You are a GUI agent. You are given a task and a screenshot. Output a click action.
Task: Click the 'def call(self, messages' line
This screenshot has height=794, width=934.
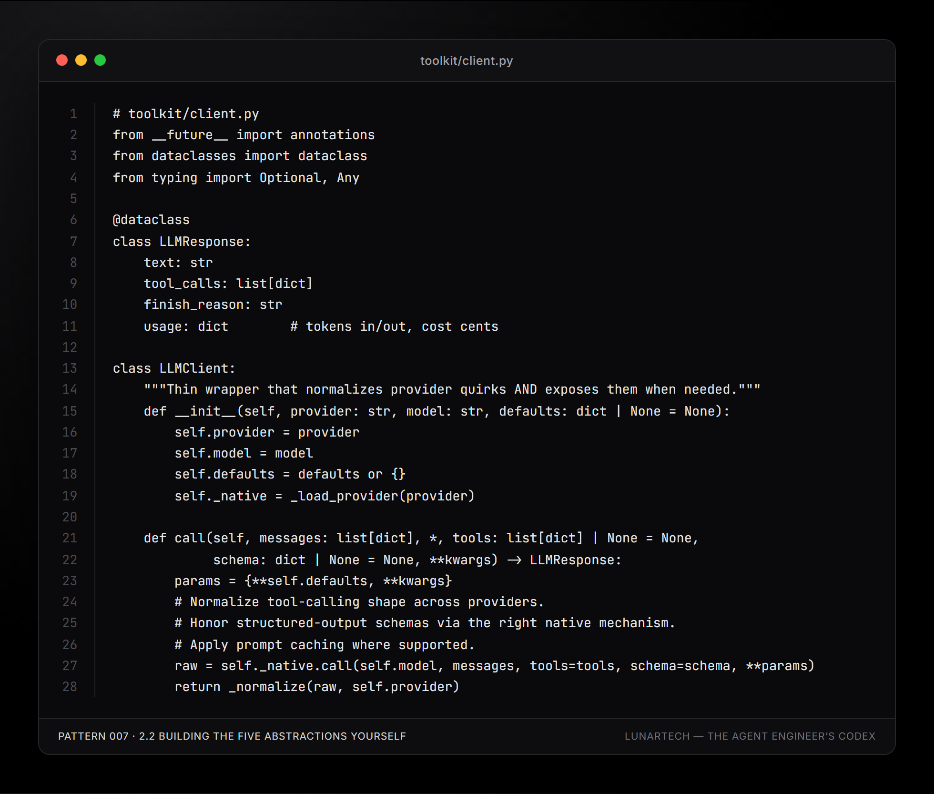pos(421,538)
